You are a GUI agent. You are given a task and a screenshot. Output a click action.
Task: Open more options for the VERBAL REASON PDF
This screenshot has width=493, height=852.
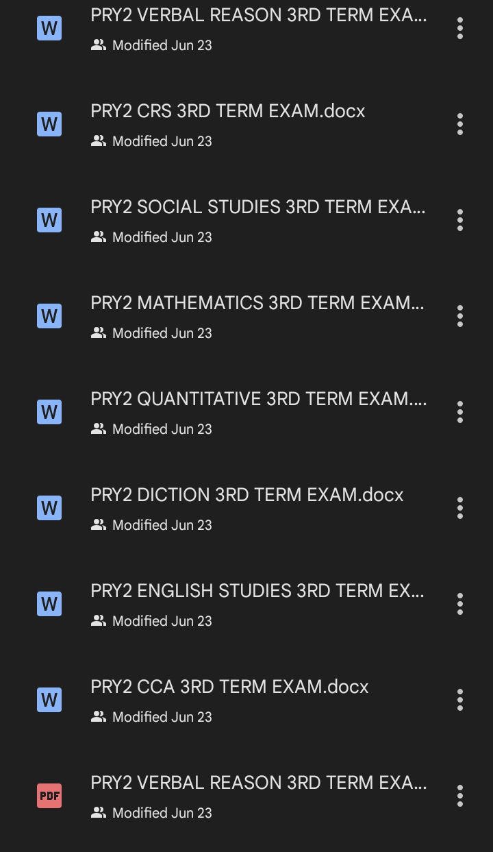460,796
